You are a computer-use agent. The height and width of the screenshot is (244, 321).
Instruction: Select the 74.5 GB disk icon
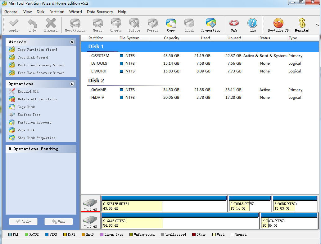pyautogui.click(x=90, y=203)
